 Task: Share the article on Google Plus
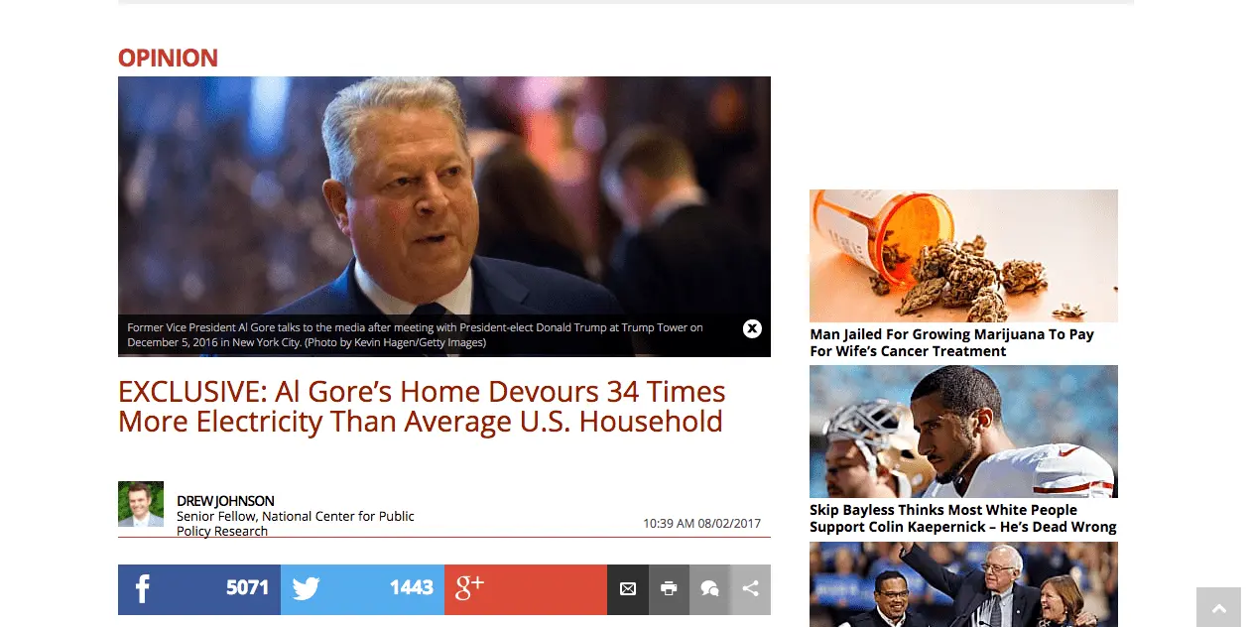click(x=526, y=589)
